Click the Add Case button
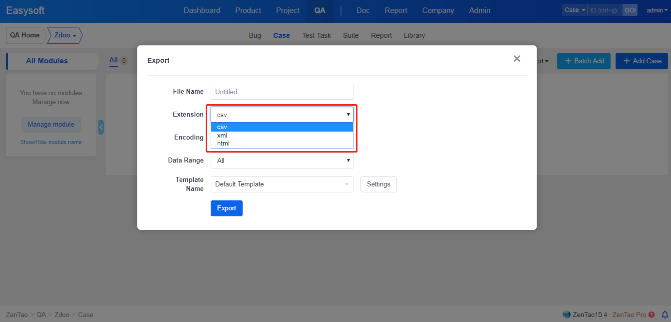This screenshot has width=671, height=322. click(x=642, y=61)
